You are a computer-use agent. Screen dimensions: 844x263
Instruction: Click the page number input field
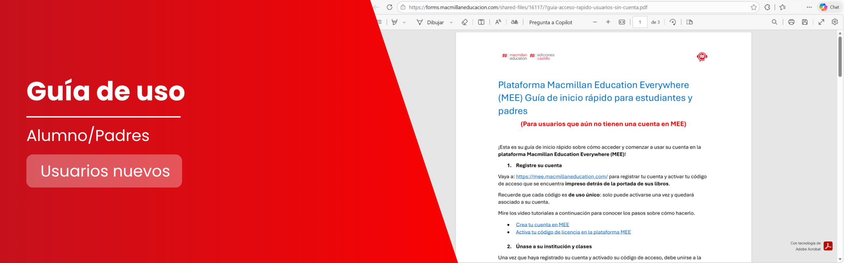[x=640, y=22]
